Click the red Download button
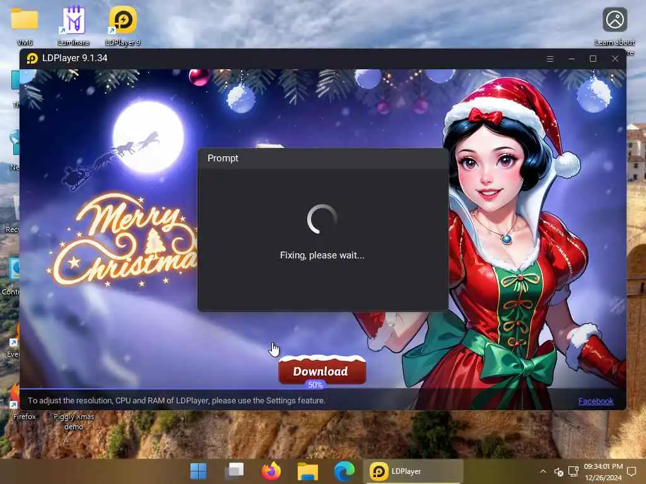The width and height of the screenshot is (646, 484). [322, 370]
